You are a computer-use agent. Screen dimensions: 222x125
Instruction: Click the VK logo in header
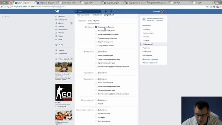pos(57,11)
